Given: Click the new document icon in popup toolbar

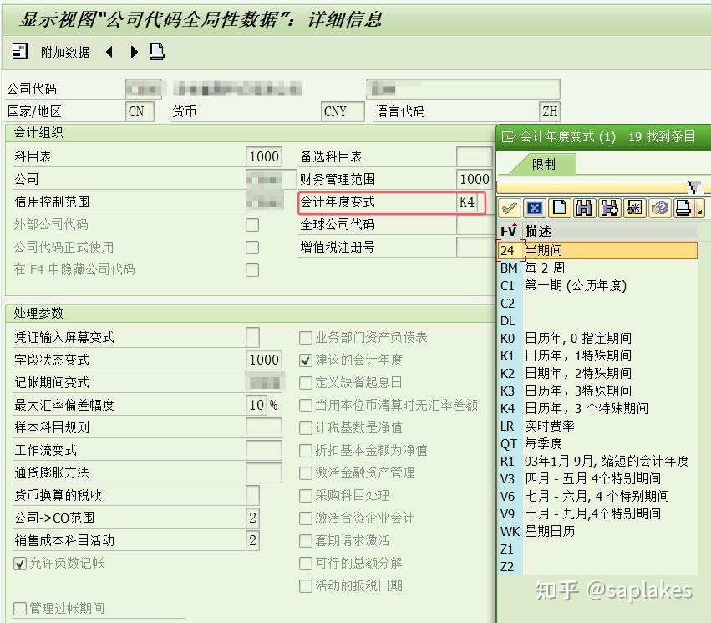Looking at the screenshot, I should (x=559, y=207).
